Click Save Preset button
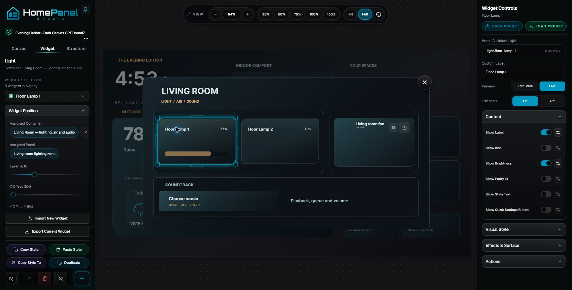The image size is (572, 290). [502, 26]
